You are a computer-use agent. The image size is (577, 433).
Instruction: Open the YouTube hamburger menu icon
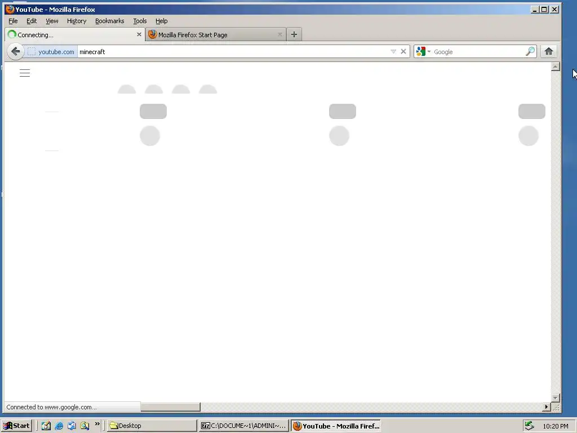(x=25, y=73)
